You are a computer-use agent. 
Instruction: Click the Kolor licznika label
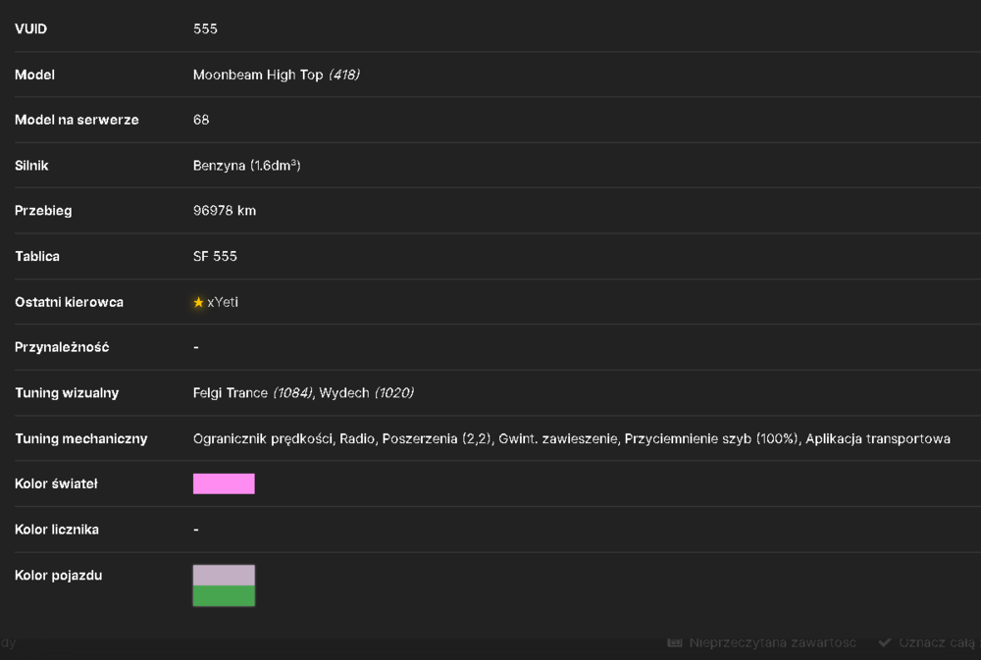[57, 530]
